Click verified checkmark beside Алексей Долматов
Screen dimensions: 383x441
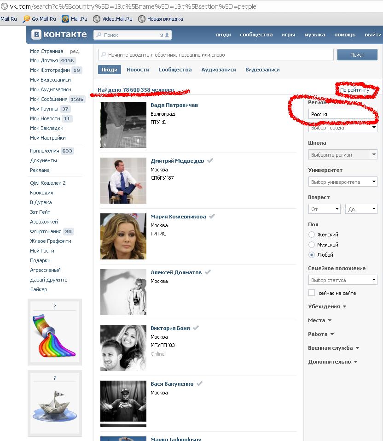[x=208, y=272]
